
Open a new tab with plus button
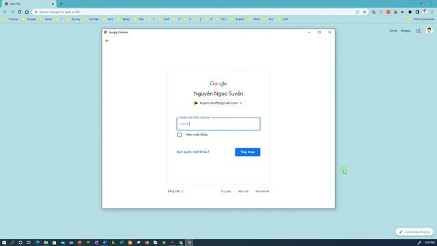[x=61, y=4]
